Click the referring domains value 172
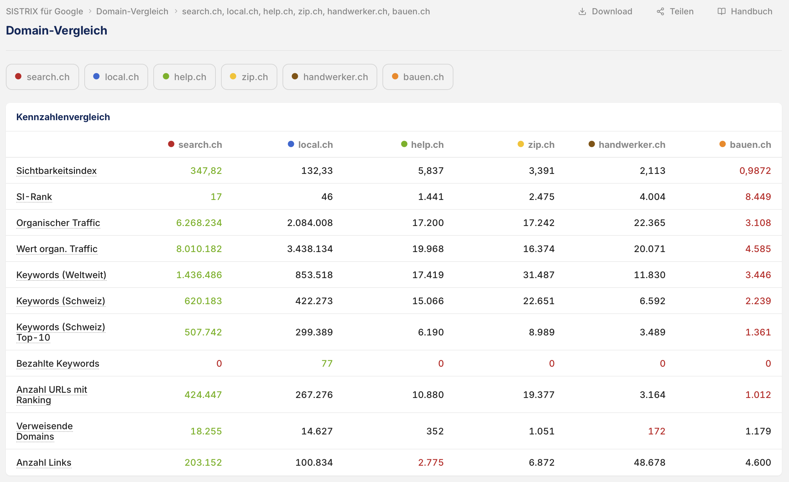The height and width of the screenshot is (482, 789). [657, 431]
